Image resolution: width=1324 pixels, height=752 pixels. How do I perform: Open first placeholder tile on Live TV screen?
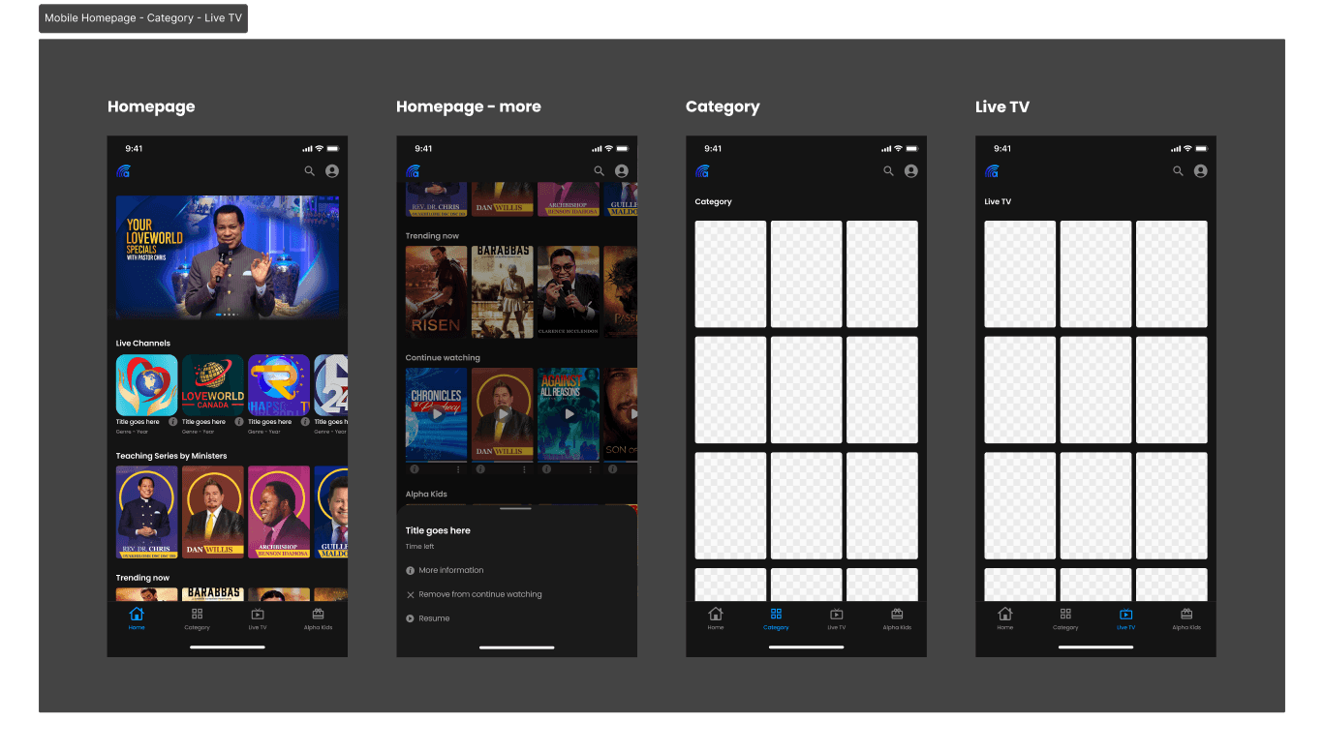tap(1021, 274)
